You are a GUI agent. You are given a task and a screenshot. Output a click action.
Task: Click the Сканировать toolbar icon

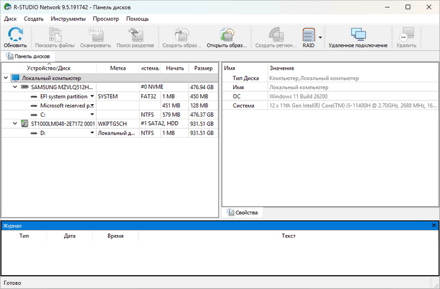coord(96,35)
